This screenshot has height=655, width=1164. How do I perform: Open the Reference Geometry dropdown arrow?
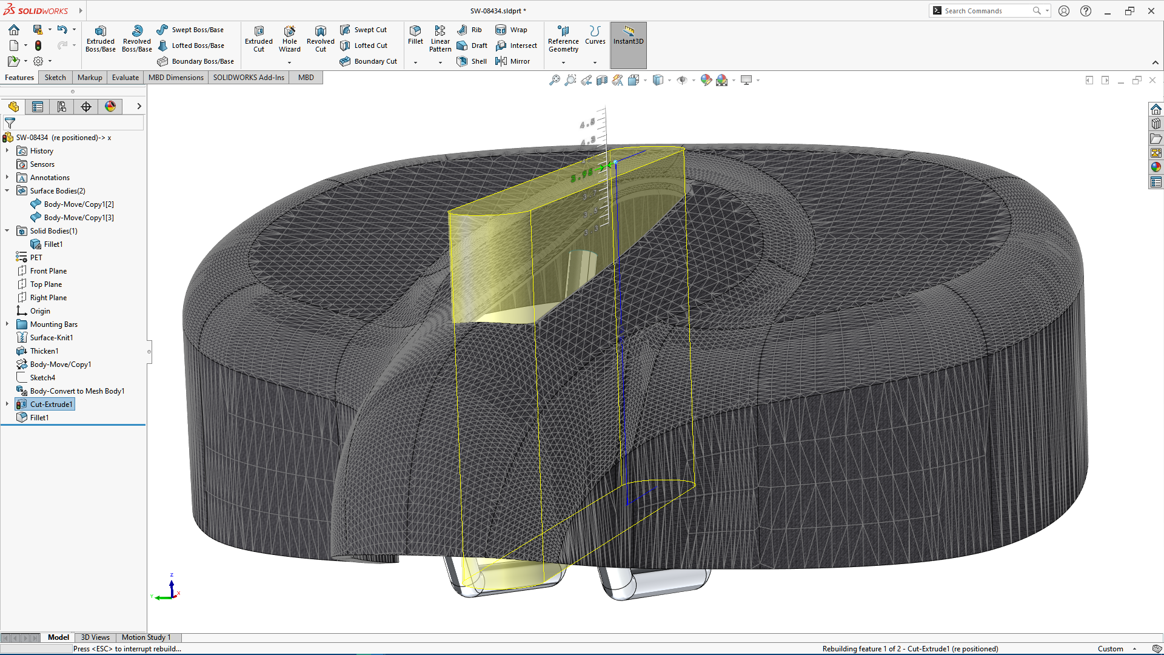point(563,62)
